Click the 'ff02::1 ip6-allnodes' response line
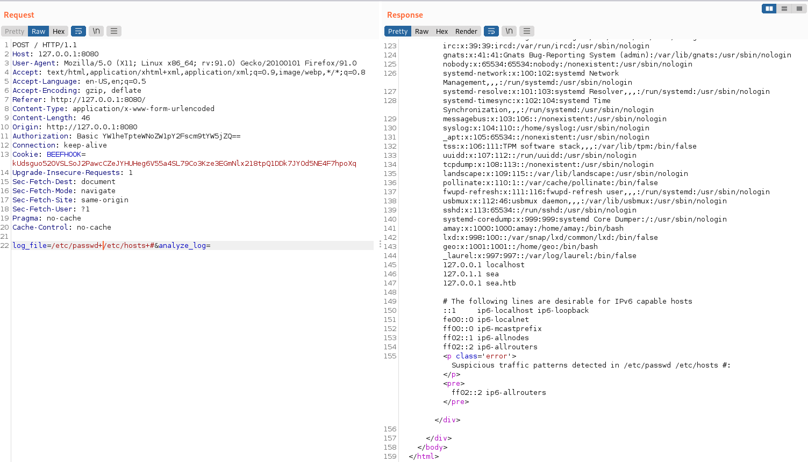Image resolution: width=808 pixels, height=462 pixels. (486, 338)
